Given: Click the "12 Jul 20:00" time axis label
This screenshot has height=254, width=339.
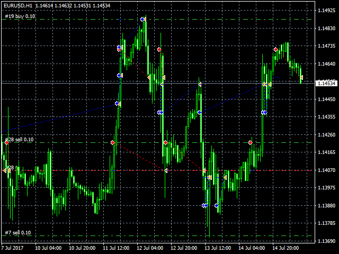Looking at the screenshot, I should point(184,248).
